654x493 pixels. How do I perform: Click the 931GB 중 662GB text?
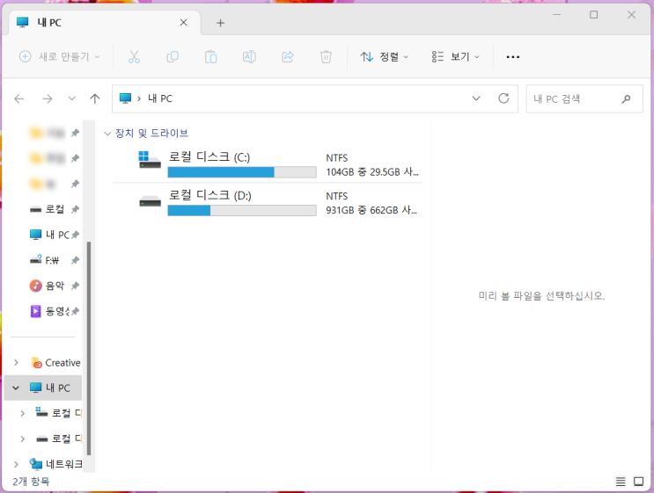click(x=371, y=210)
